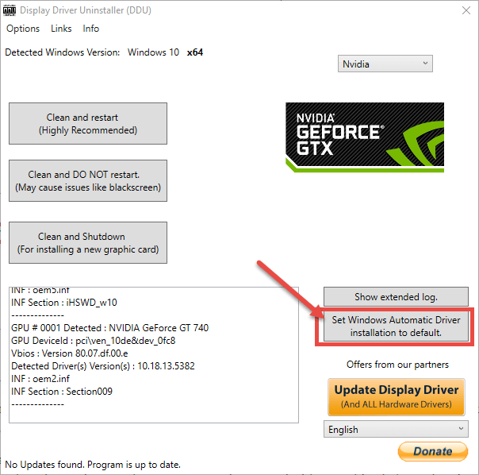The width and height of the screenshot is (479, 475).
Task: Click the DDU app icon in title bar
Action: click(x=10, y=10)
